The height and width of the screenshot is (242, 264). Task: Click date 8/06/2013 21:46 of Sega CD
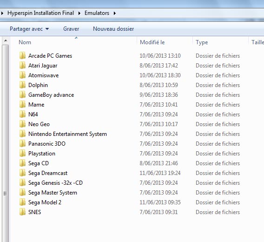pyautogui.click(x=159, y=163)
